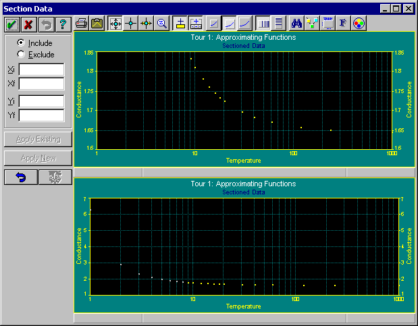Select the Exclude radio button
418x326 pixels.
pyautogui.click(x=21, y=55)
